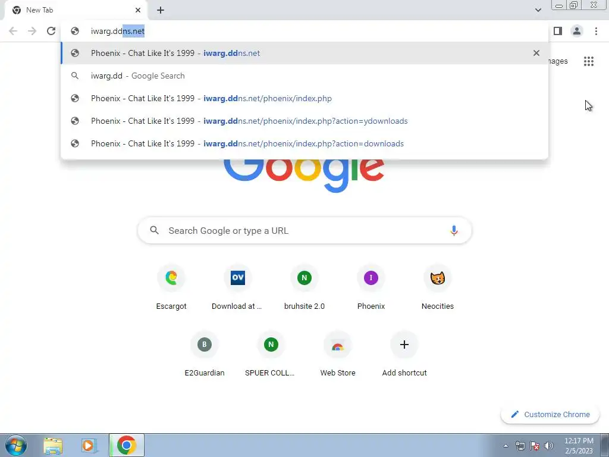Open the Chrome three-dot menu
The image size is (609, 457).
(596, 31)
